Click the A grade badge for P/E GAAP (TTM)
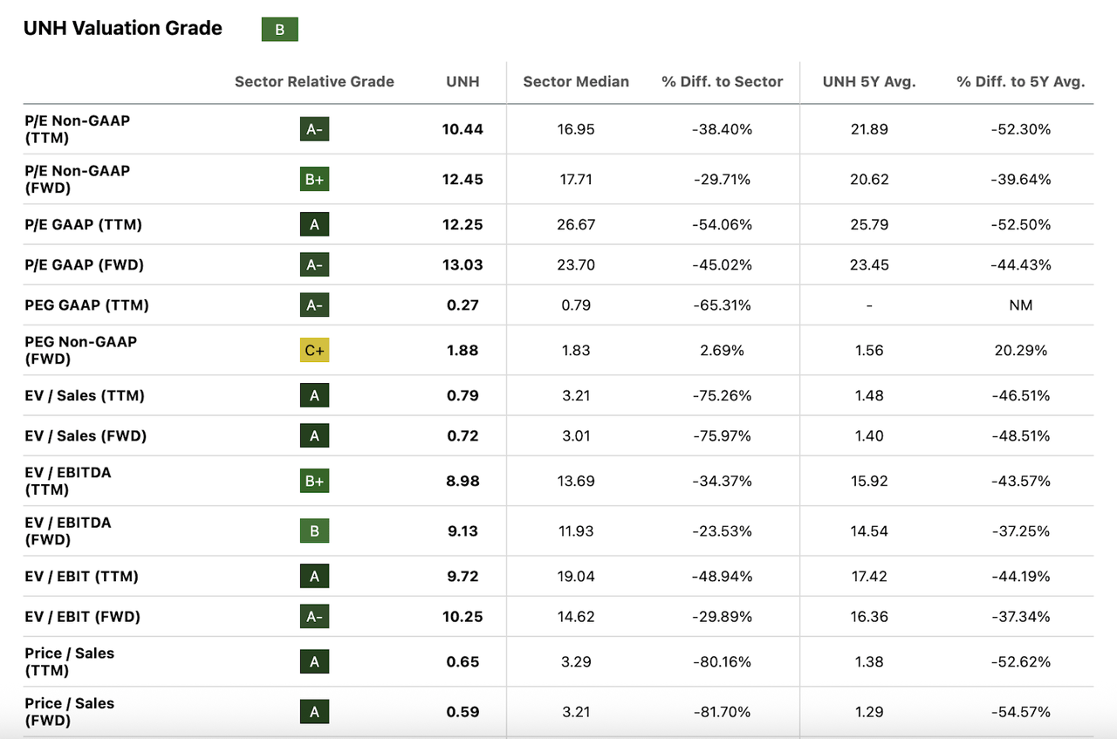 [314, 225]
